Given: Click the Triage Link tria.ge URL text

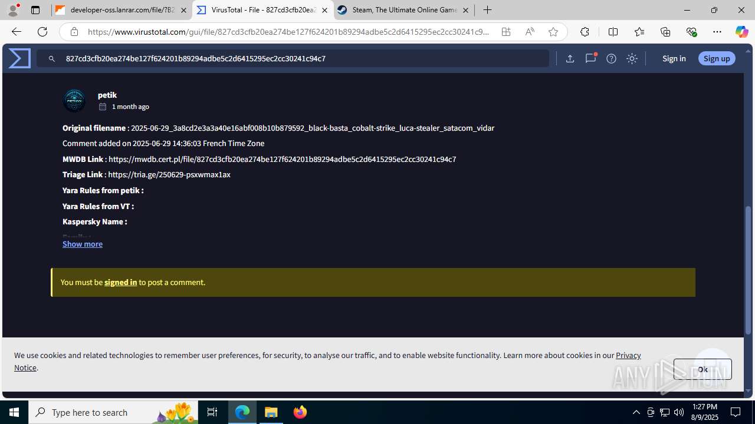Looking at the screenshot, I should click(169, 174).
